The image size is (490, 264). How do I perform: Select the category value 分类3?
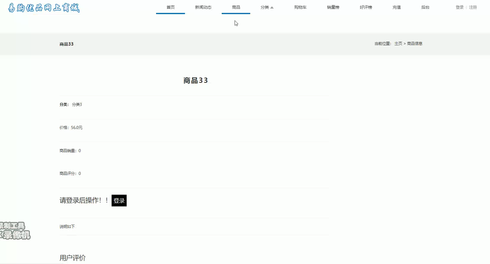(77, 104)
